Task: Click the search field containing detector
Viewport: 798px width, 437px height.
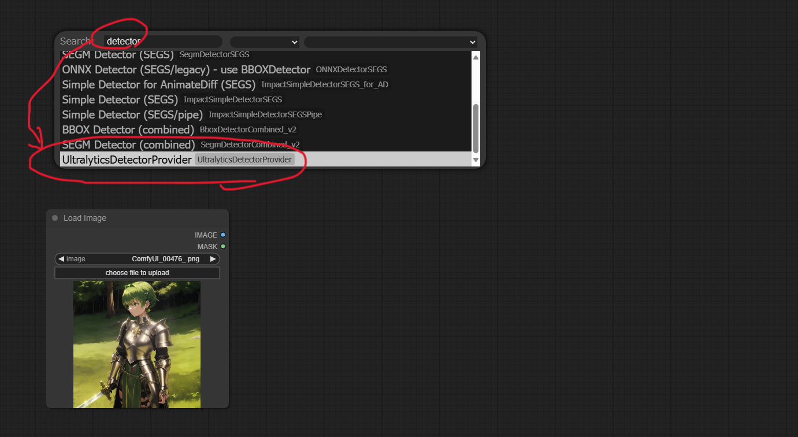Action: [163, 42]
